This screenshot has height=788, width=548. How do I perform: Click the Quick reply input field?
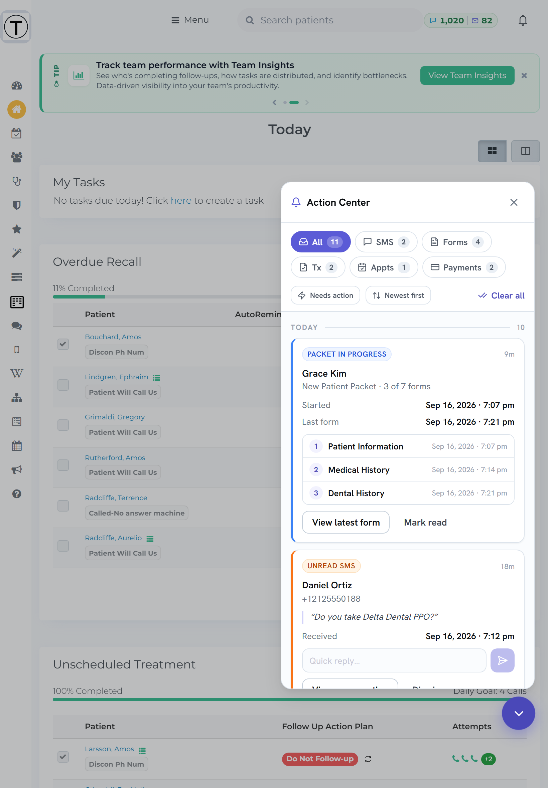point(394,660)
